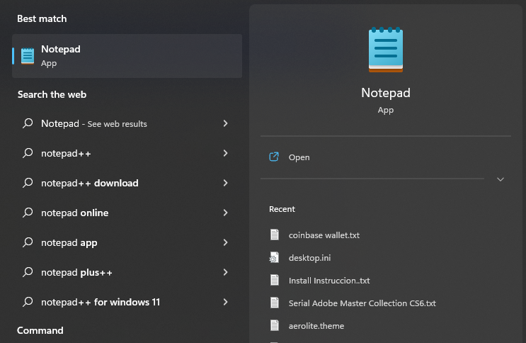Click search icon beside 'notepad++'
Screen dimensions: 526x343
click(x=28, y=153)
